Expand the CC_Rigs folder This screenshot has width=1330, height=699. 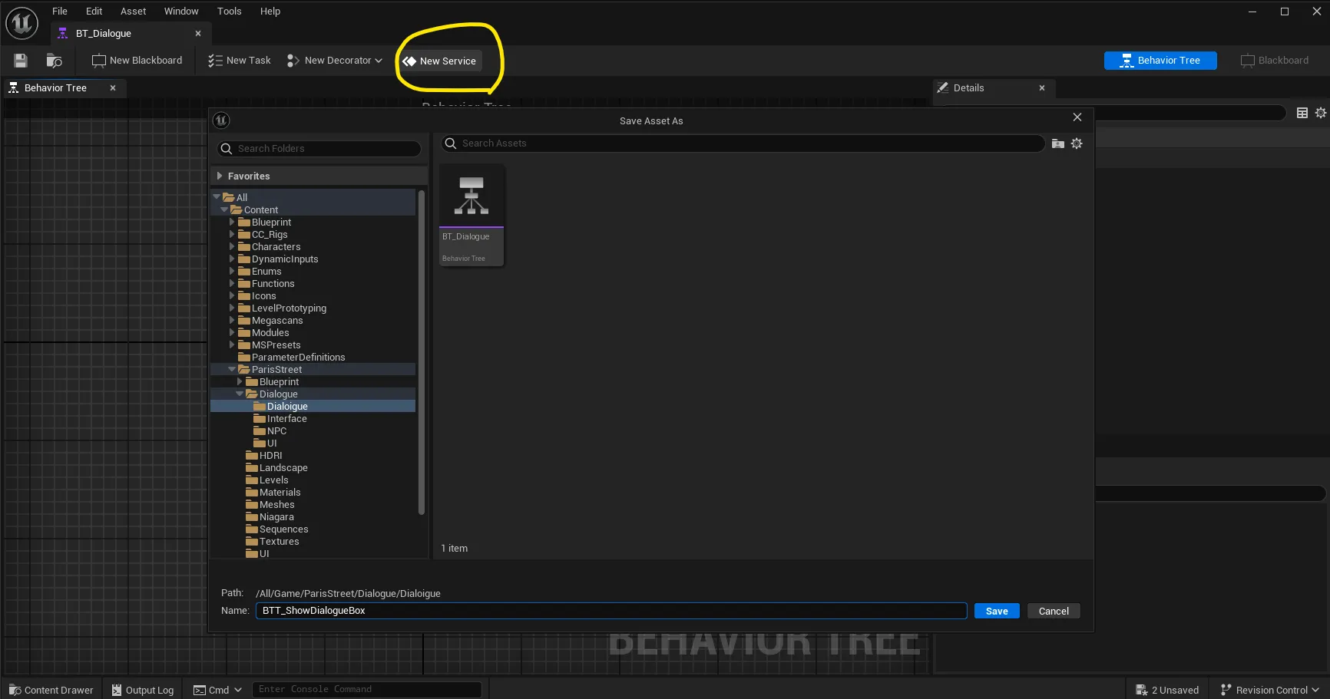coord(232,234)
